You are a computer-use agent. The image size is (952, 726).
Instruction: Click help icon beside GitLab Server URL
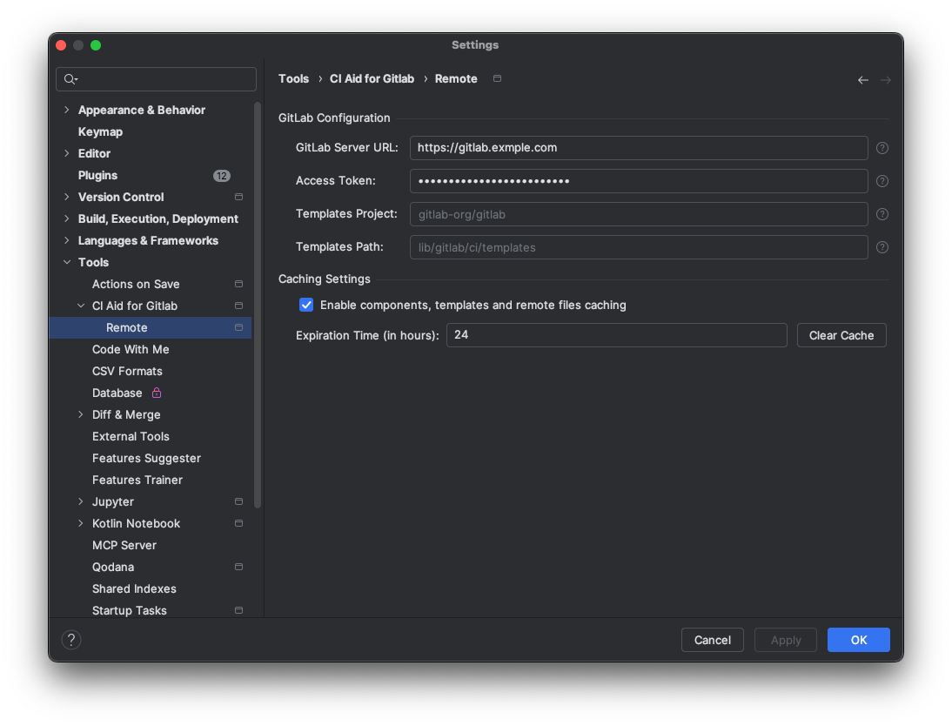(882, 148)
